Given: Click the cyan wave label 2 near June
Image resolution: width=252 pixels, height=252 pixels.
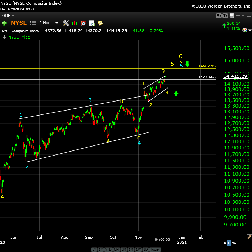Looking at the screenshot, I should (27, 166).
